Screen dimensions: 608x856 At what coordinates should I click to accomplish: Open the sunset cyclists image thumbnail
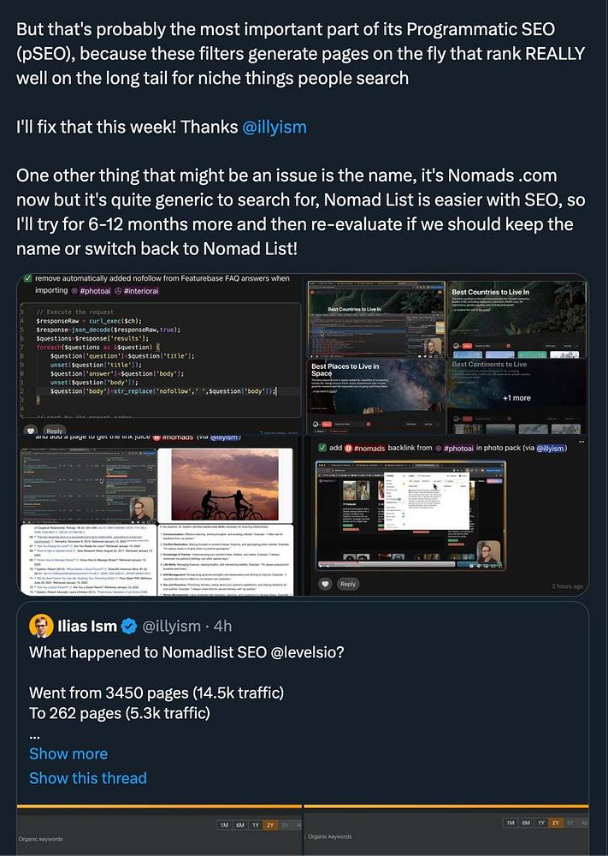click(225, 485)
